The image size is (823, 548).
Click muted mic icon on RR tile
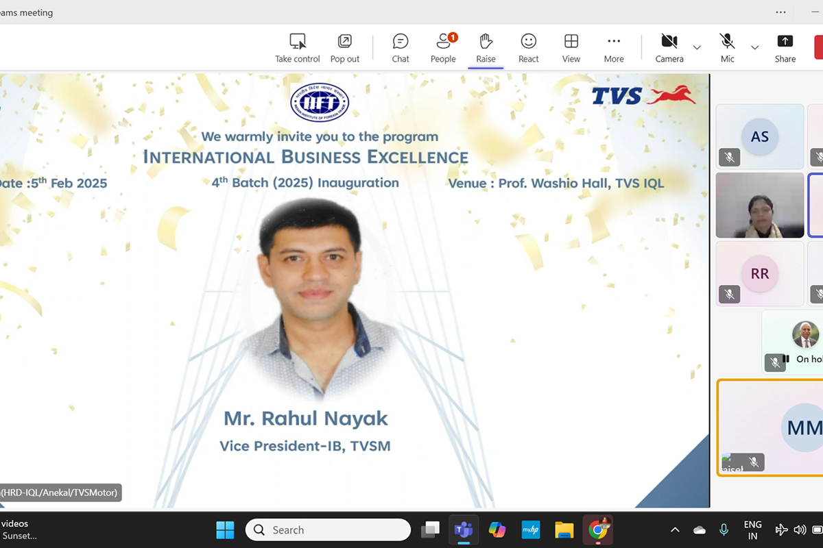click(730, 295)
